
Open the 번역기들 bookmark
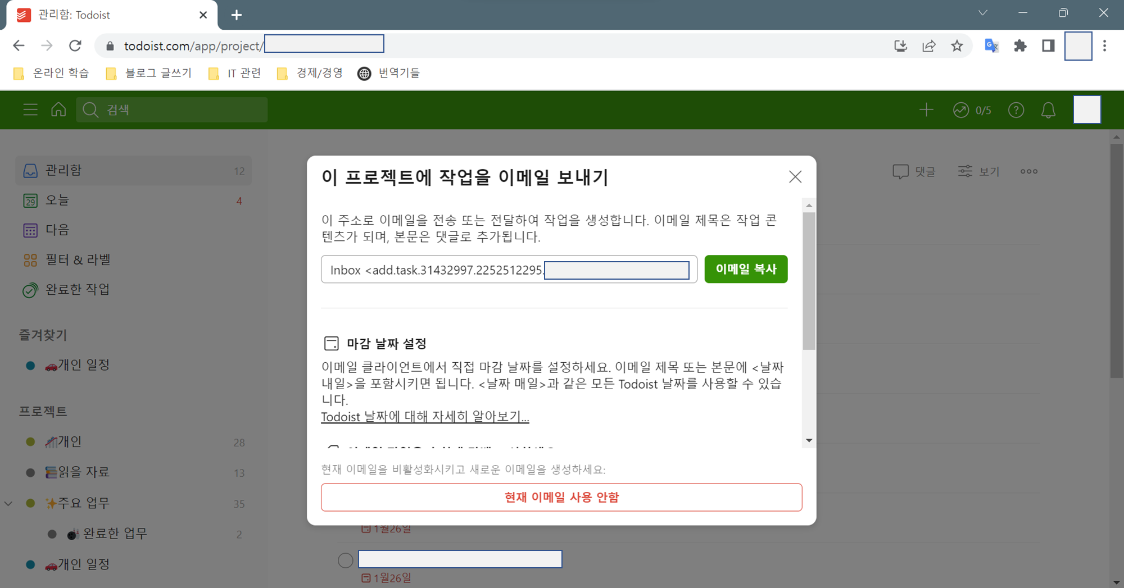click(389, 73)
